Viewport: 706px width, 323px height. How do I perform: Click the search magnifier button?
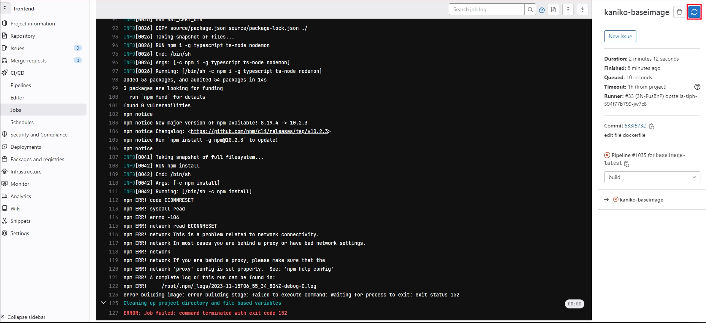(x=530, y=10)
